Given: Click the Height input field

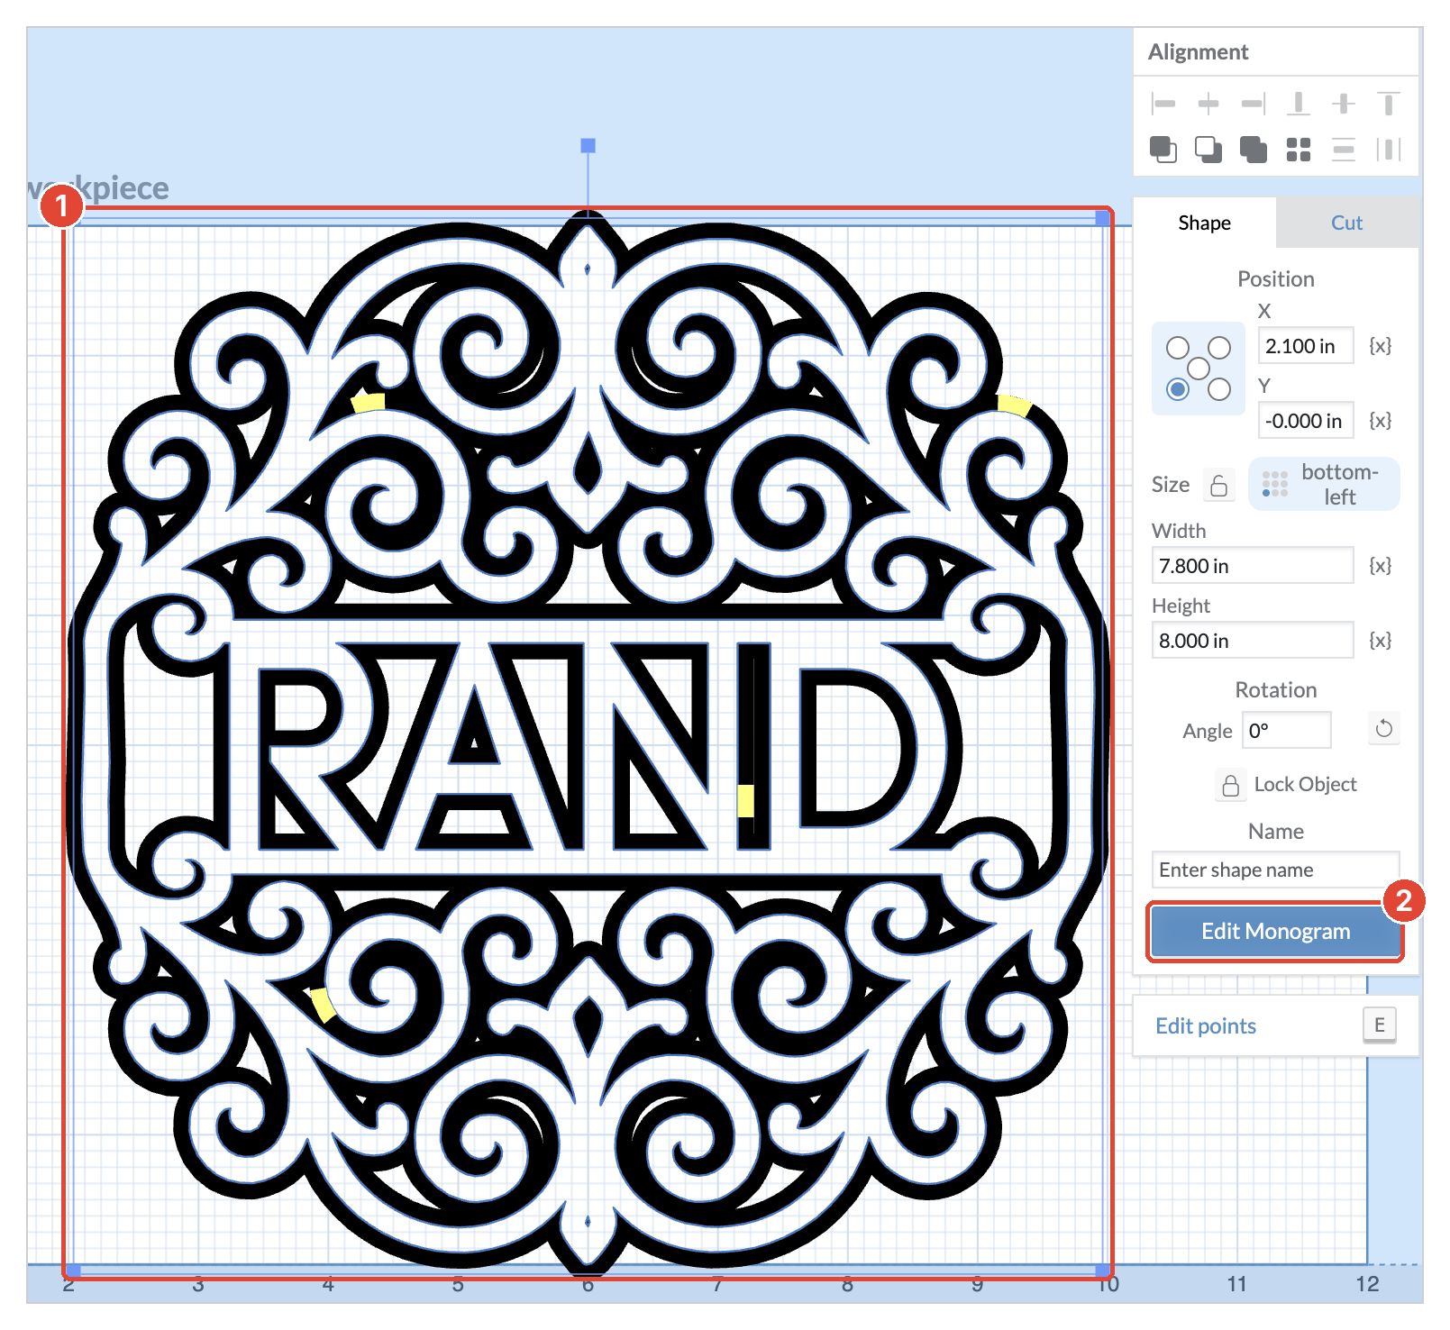Looking at the screenshot, I should (1253, 641).
